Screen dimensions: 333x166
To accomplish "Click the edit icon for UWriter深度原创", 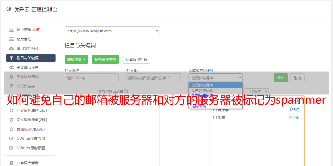I will (x=11, y=139).
